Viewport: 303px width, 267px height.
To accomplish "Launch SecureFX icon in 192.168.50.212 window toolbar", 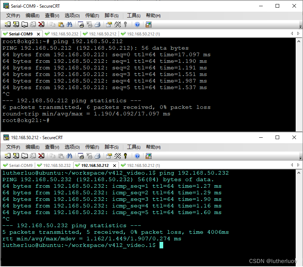I will point(149,156).
